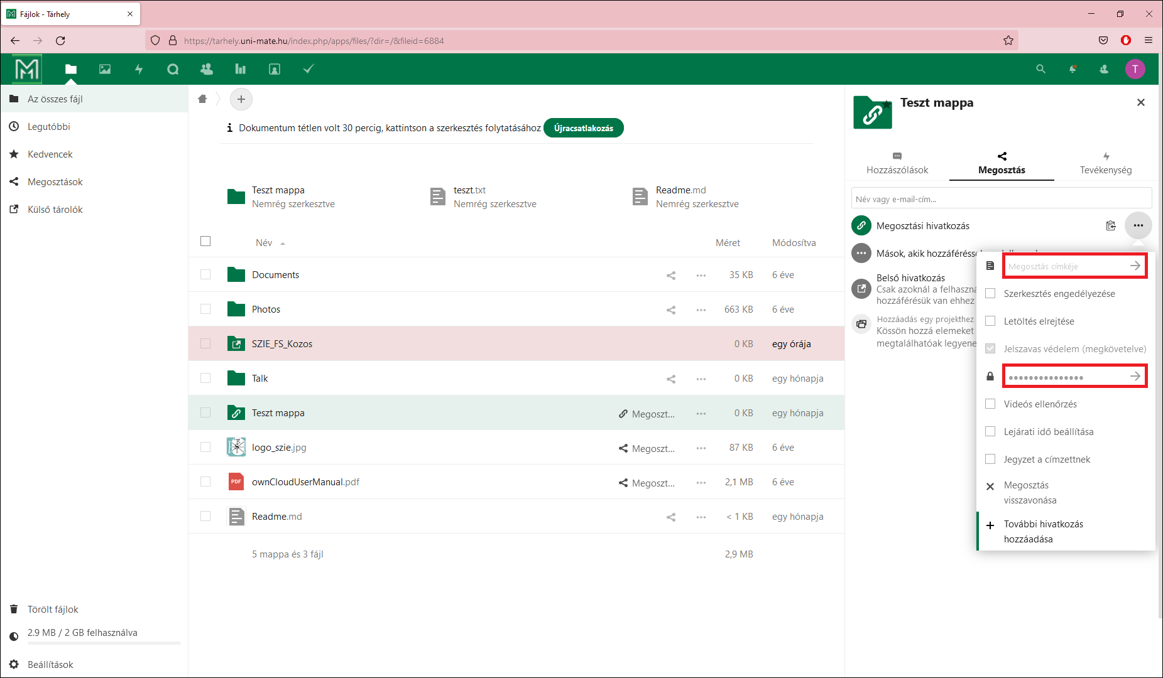The height and width of the screenshot is (678, 1163).
Task: Open the Tasks checkmark app icon
Action: pos(308,69)
